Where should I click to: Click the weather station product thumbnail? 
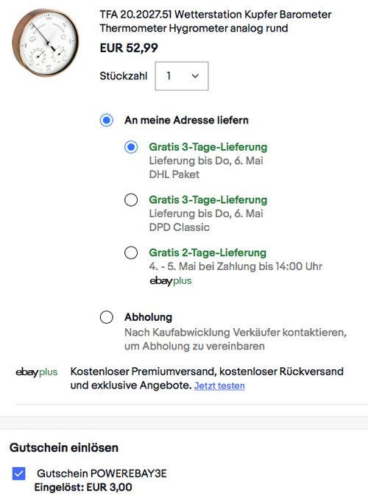(46, 43)
